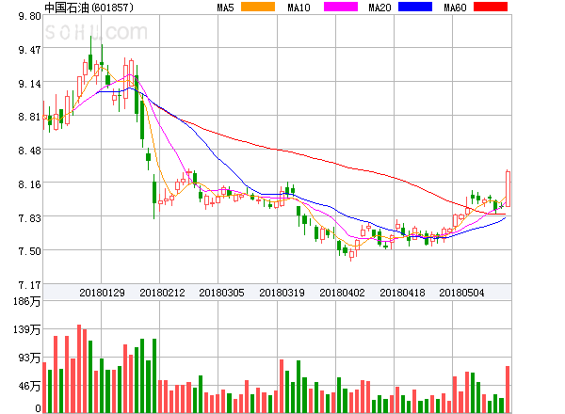The width and height of the screenshot is (565, 414).
Task: Click the 20180129 date label
Action: click(102, 293)
